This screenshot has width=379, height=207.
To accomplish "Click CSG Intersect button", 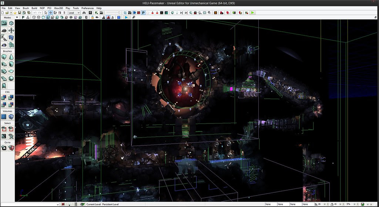I will pos(4,105).
